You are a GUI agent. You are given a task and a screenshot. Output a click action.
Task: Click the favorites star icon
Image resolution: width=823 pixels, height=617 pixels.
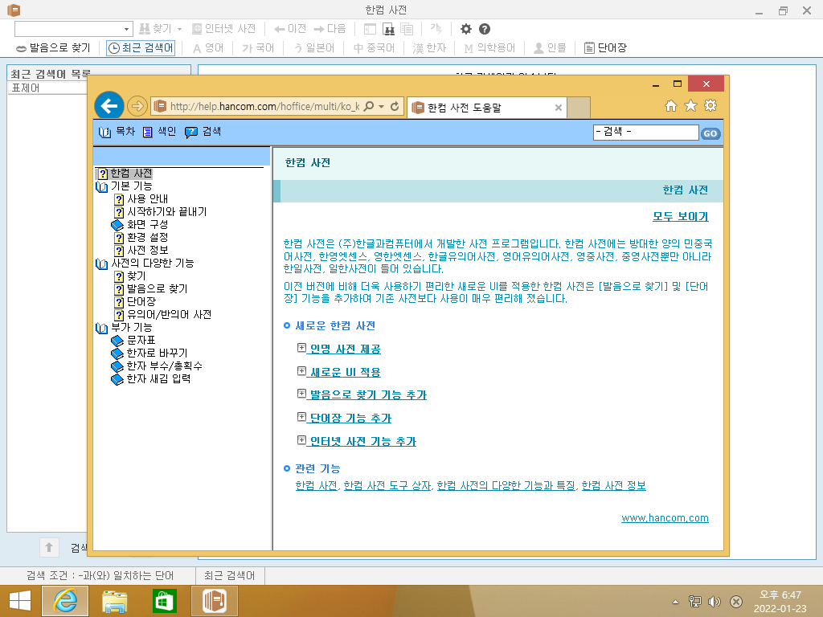click(690, 106)
